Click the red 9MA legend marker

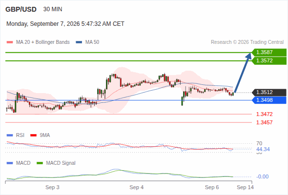coord(33,136)
